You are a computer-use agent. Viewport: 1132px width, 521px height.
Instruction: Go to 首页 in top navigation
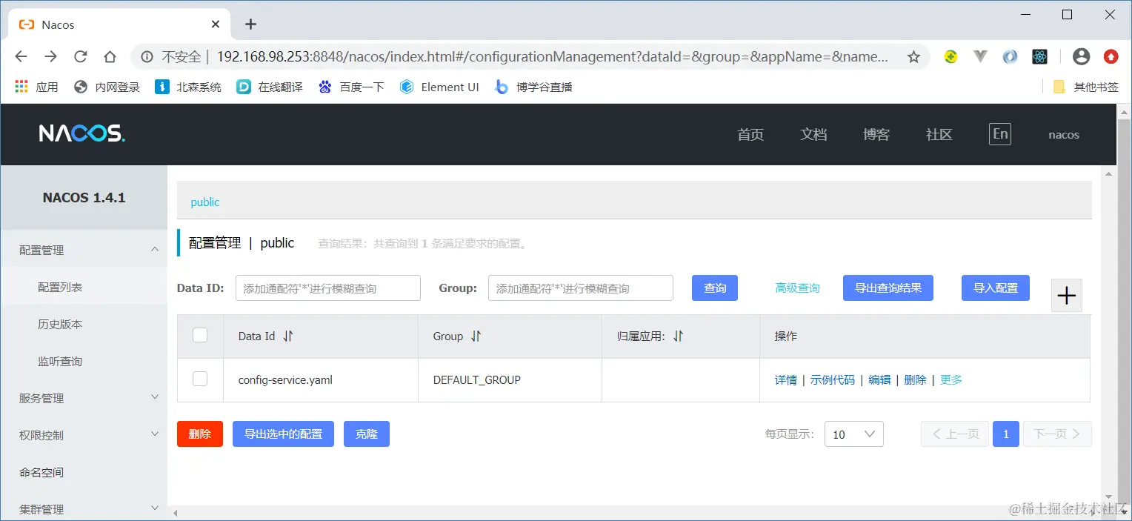[x=750, y=134]
